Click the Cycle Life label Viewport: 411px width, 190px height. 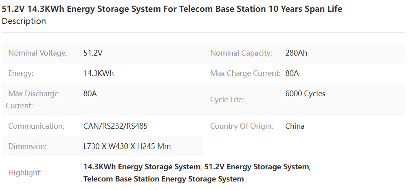227,99
